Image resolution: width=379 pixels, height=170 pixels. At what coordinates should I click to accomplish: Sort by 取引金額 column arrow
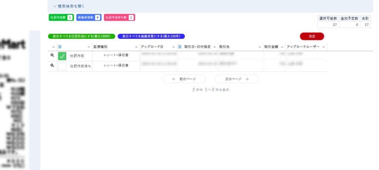(x=282, y=47)
